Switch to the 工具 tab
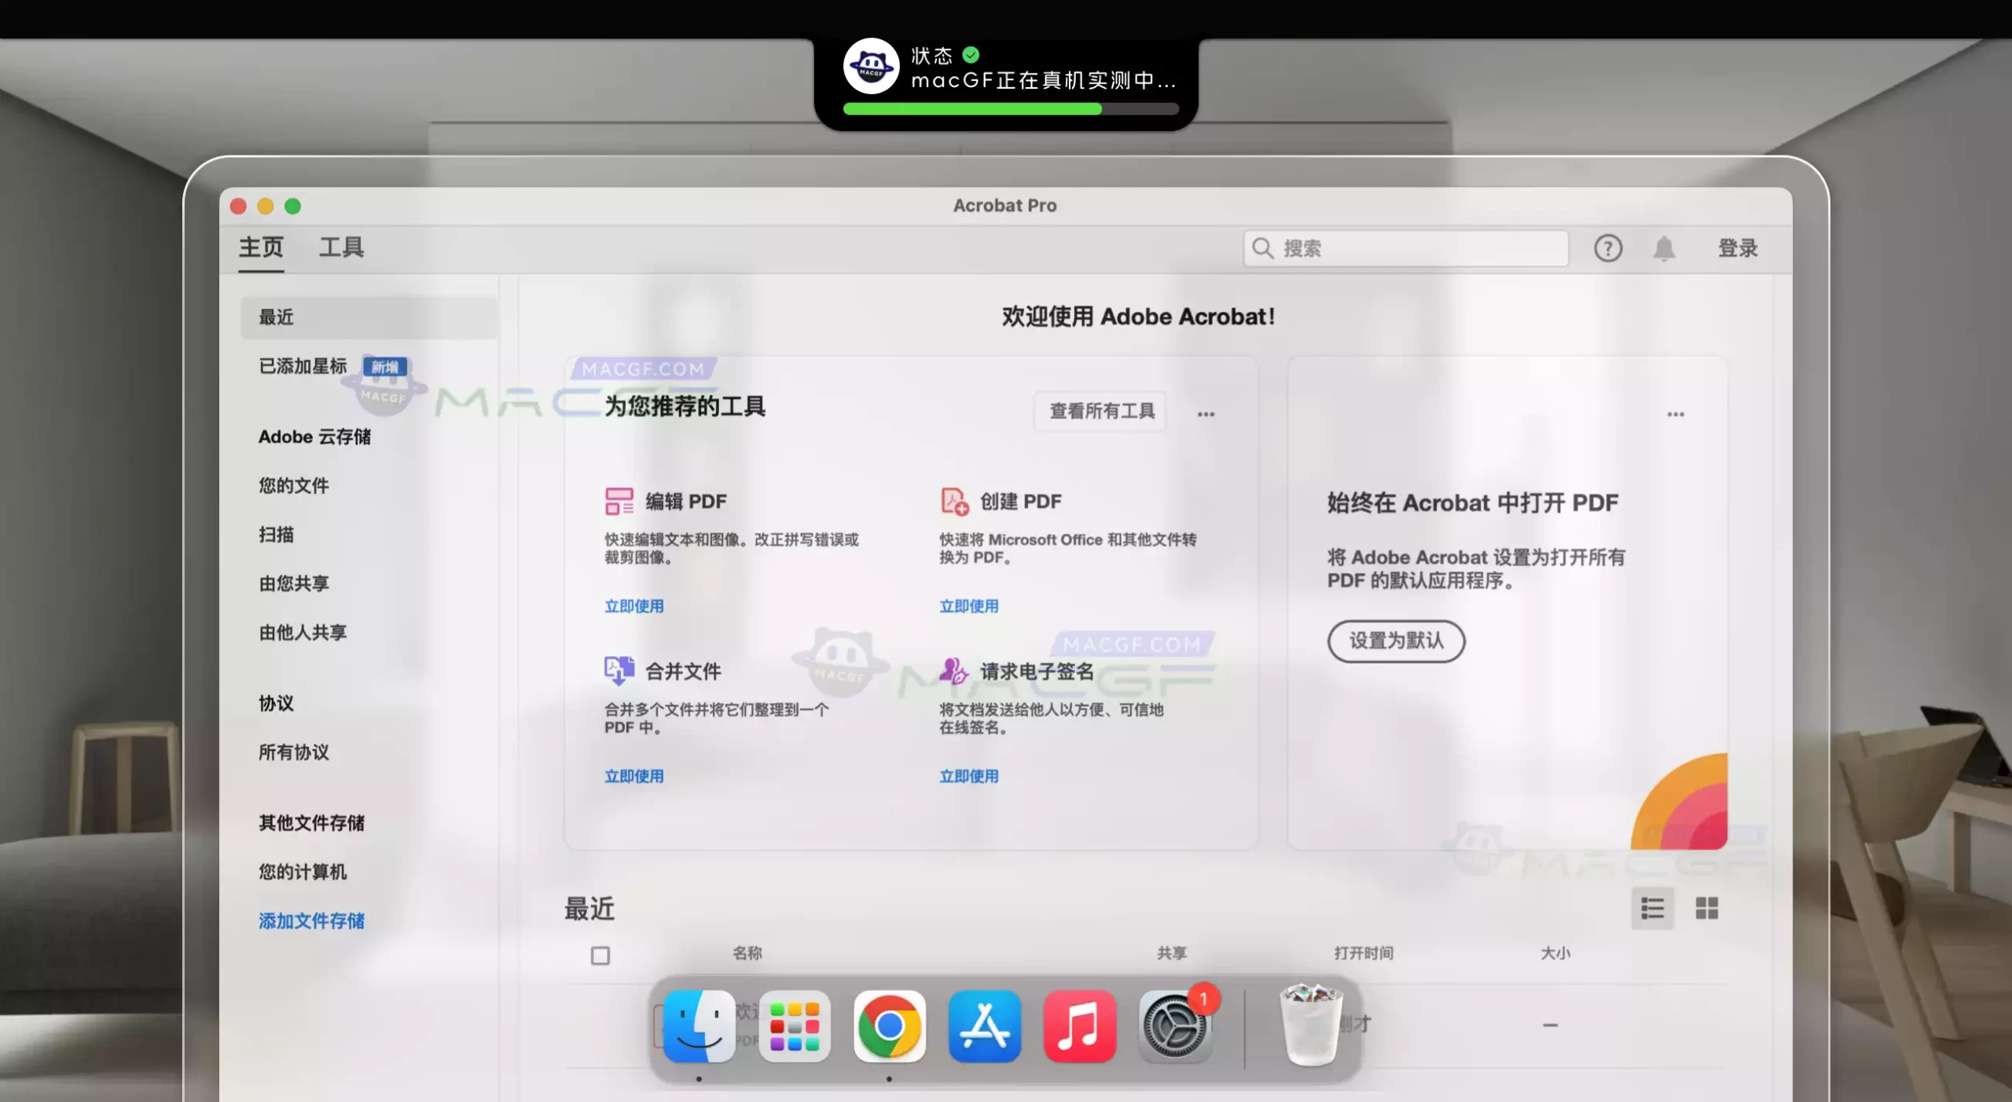Viewport: 2012px width, 1102px height. click(341, 247)
